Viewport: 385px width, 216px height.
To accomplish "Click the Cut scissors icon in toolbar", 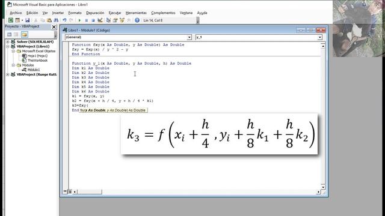I will point(36,20).
